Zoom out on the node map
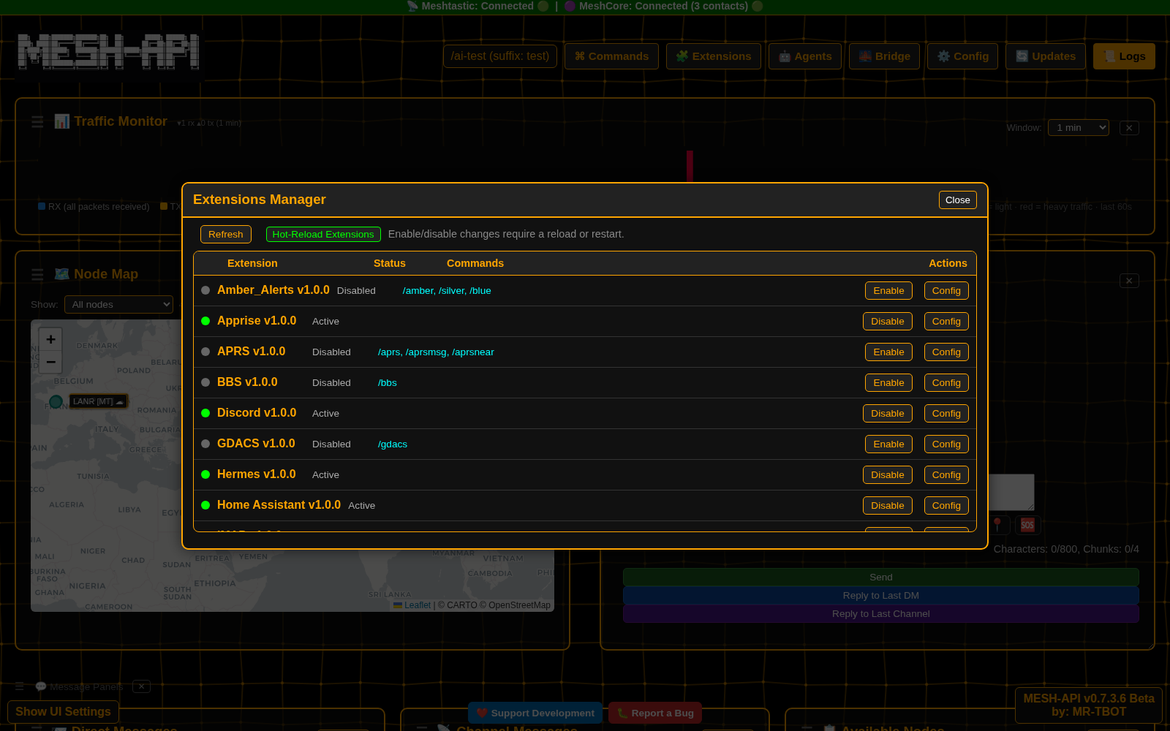The height and width of the screenshot is (731, 1170). [x=50, y=362]
